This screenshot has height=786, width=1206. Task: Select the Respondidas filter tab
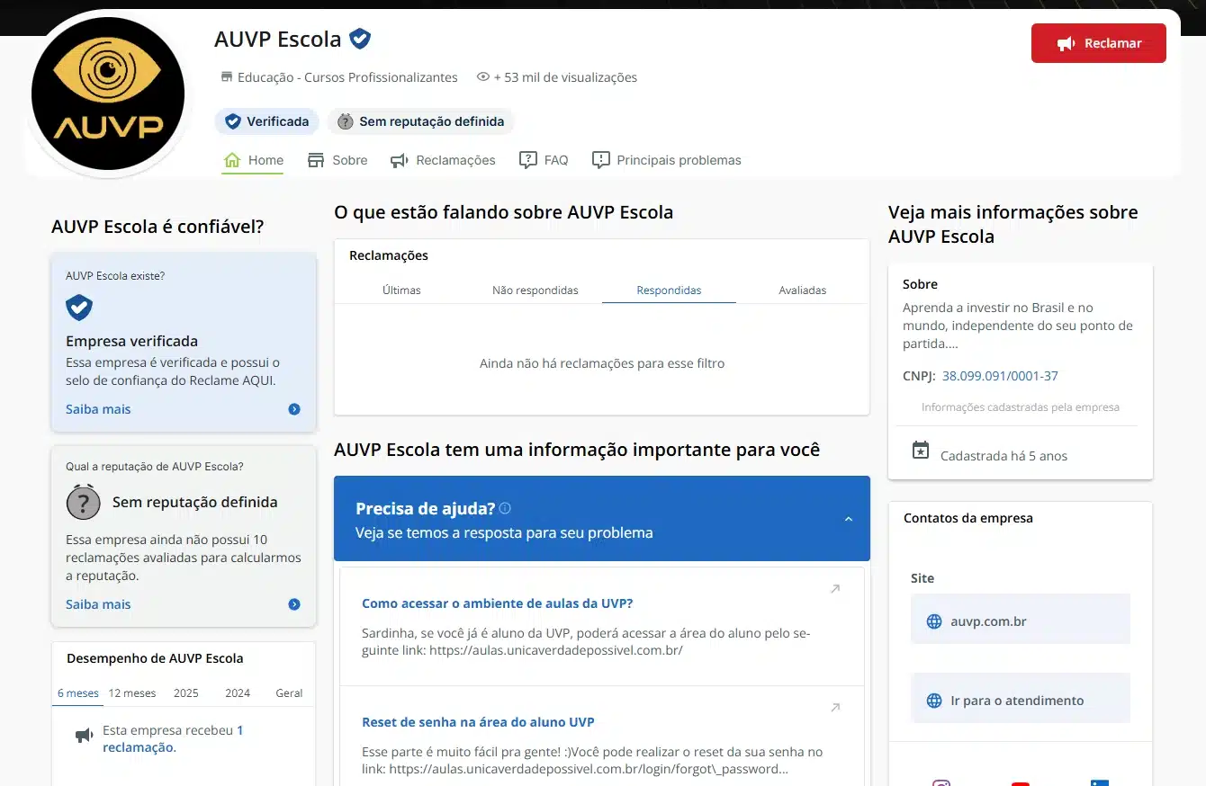[669, 290]
